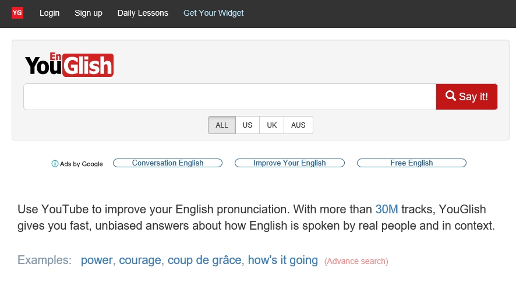Open the Free English ad link

point(411,163)
